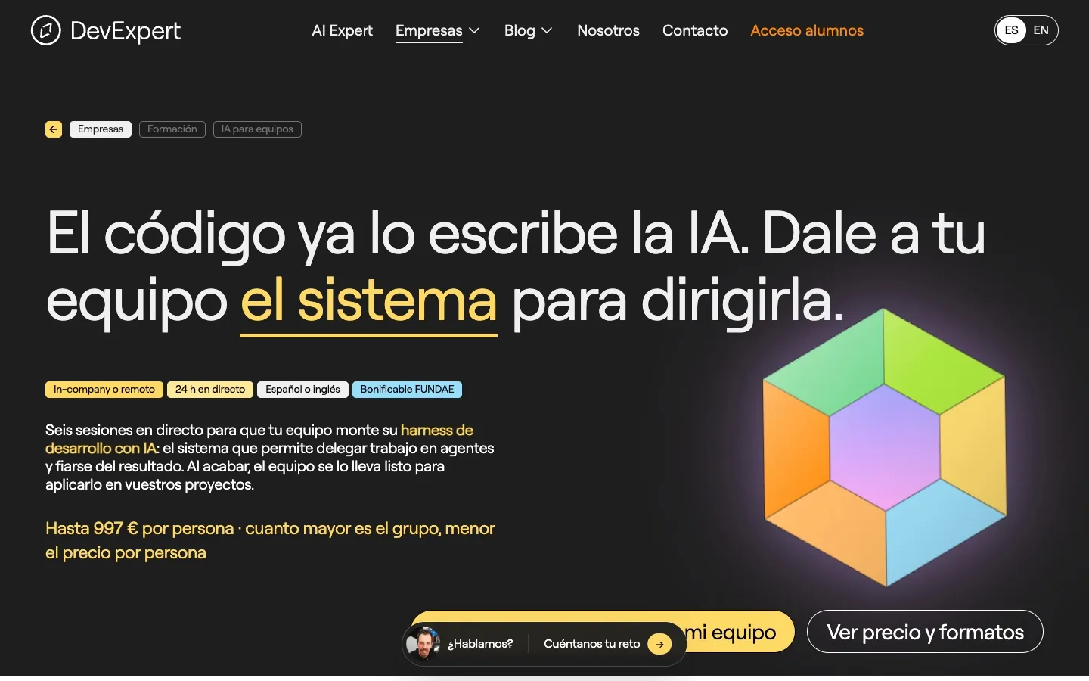Click the arrow icon beside Cuéntanos tu reto
The width and height of the screenshot is (1089, 681).
659,644
